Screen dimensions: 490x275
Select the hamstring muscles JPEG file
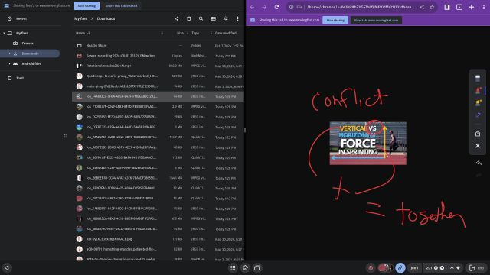click(158, 249)
